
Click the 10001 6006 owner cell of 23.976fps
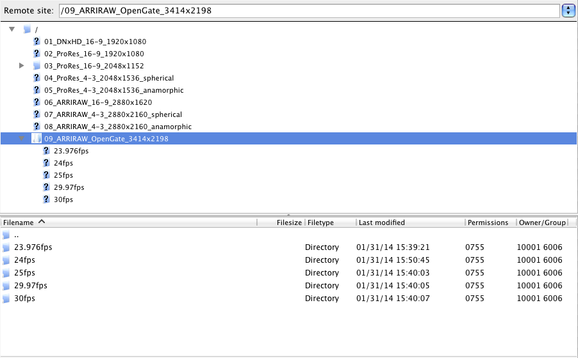point(540,247)
